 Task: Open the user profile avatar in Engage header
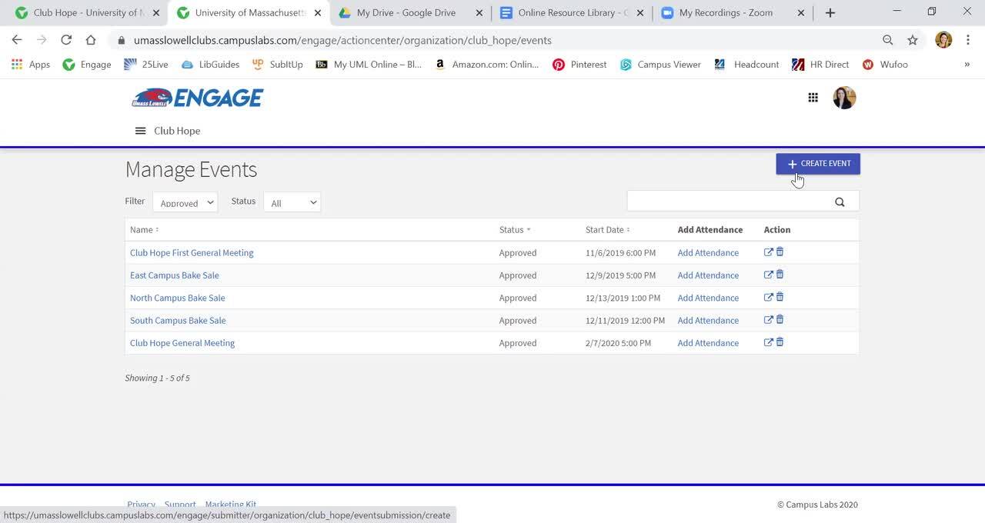tap(844, 98)
